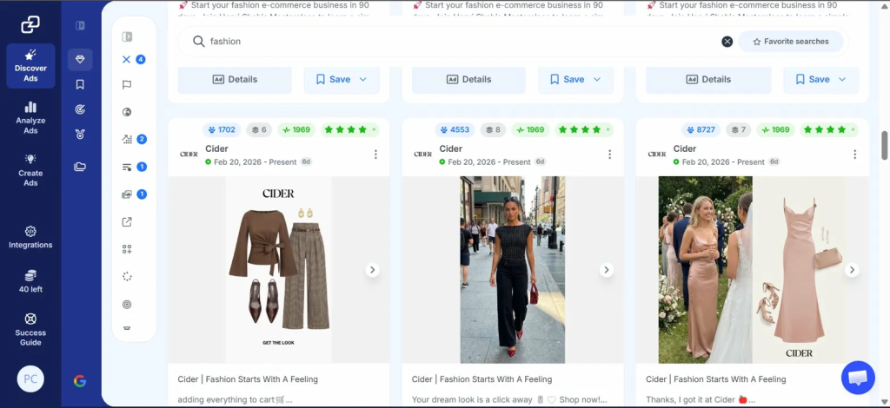Open the Analyze Ads section
Image resolution: width=890 pixels, height=408 pixels.
[x=30, y=118]
